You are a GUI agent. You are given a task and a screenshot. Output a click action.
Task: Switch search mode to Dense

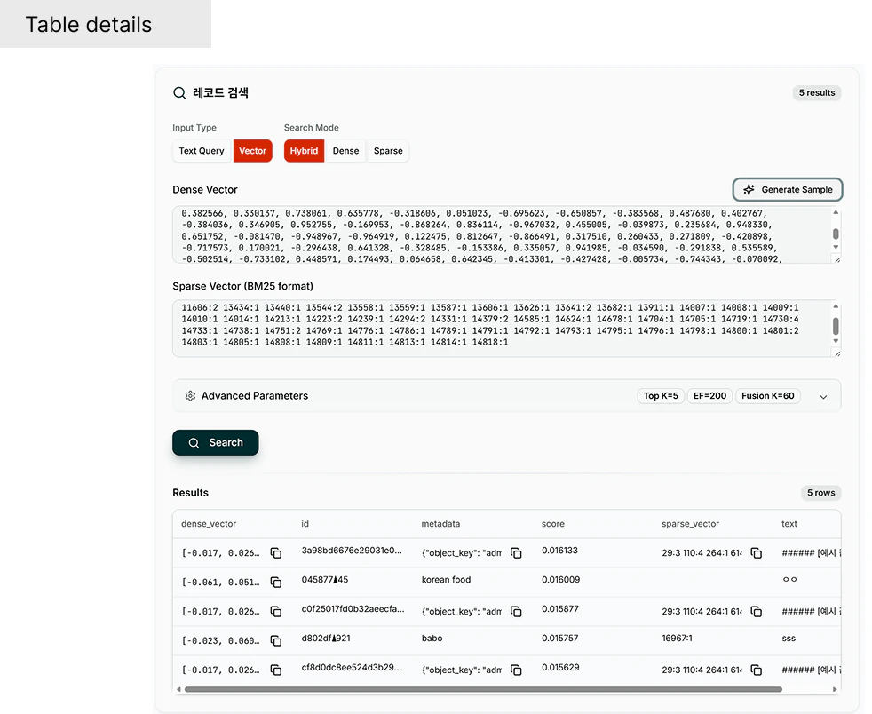pyautogui.click(x=345, y=151)
